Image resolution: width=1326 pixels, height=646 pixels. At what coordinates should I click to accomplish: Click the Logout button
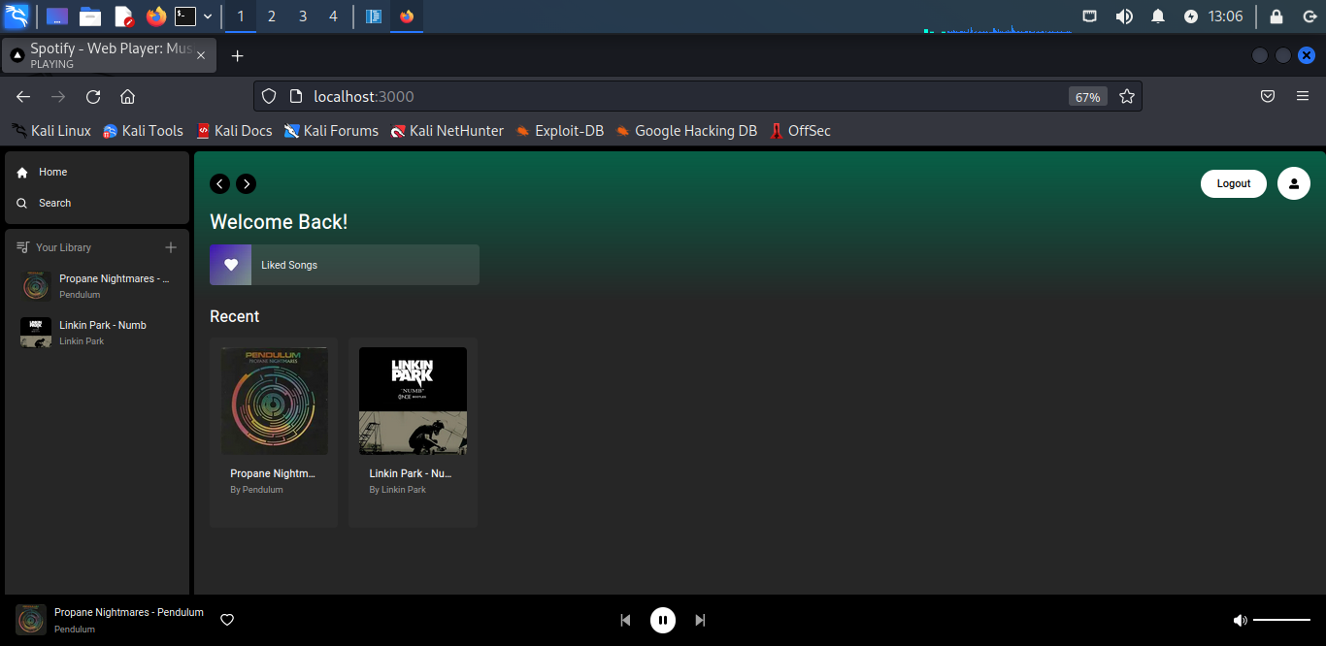coord(1233,183)
